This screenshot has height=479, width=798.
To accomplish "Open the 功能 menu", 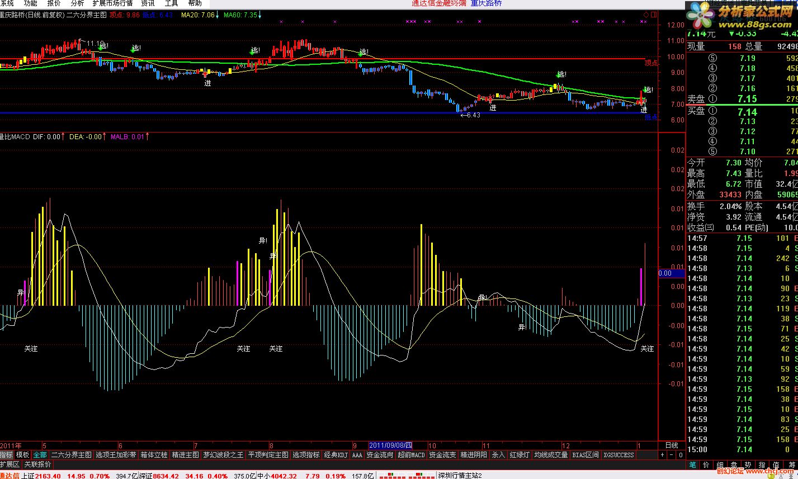I will tap(31, 3).
